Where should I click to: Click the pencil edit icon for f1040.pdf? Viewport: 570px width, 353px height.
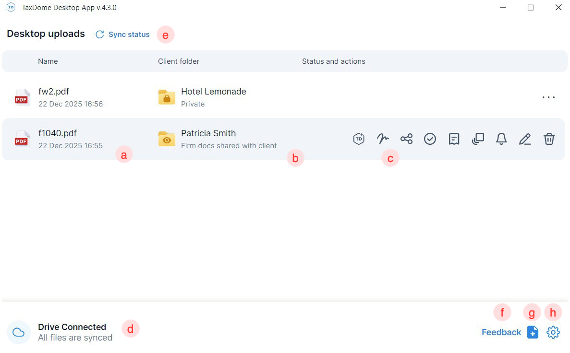pos(525,139)
